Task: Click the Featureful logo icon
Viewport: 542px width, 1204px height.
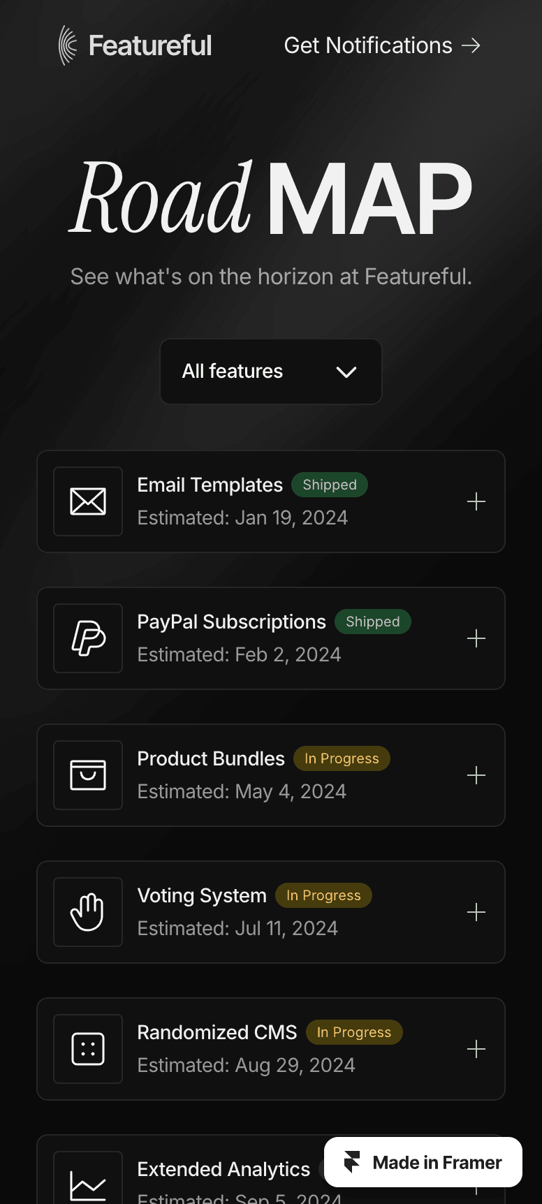Action: pos(68,45)
